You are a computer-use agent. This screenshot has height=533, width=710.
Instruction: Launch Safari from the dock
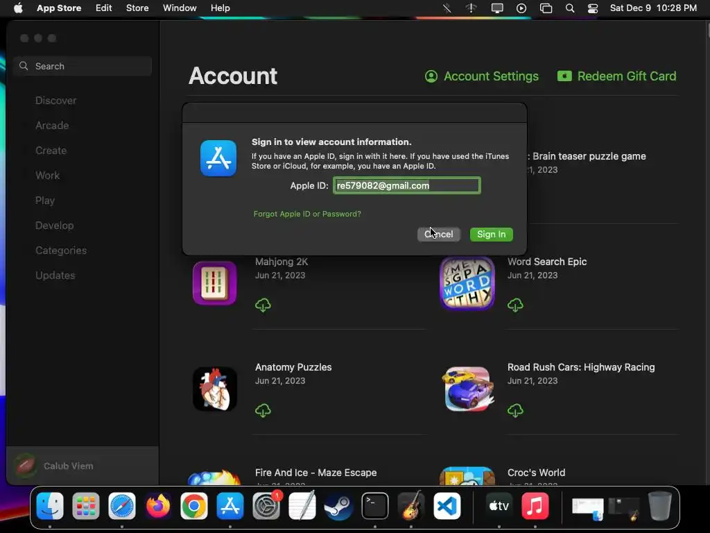122,506
